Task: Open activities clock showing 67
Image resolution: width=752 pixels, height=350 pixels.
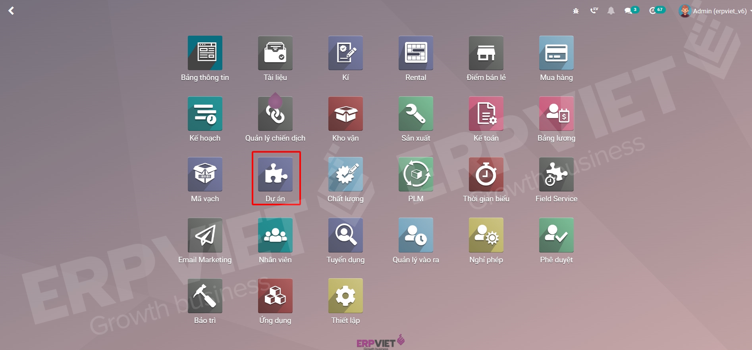Action: click(657, 10)
